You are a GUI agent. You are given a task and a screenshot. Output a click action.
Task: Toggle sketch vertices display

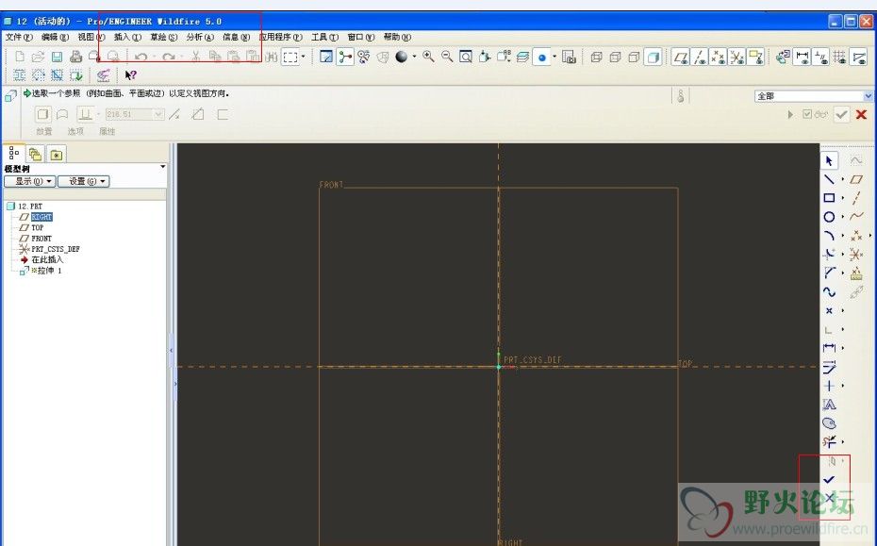(x=858, y=57)
